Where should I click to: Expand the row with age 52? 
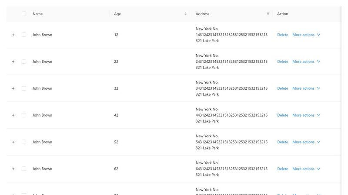13,142
